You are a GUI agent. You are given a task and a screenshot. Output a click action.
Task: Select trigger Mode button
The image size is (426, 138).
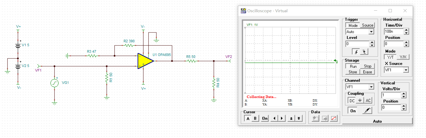coord(353,25)
